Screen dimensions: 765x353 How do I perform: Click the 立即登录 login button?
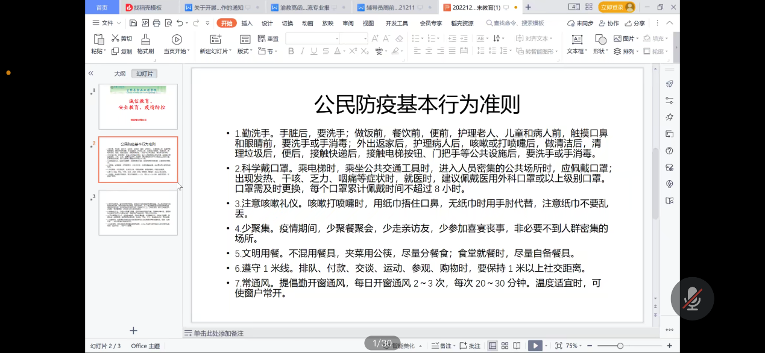[x=616, y=7]
